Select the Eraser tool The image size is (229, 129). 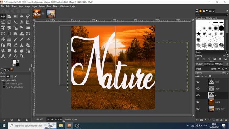click(x=15, y=45)
